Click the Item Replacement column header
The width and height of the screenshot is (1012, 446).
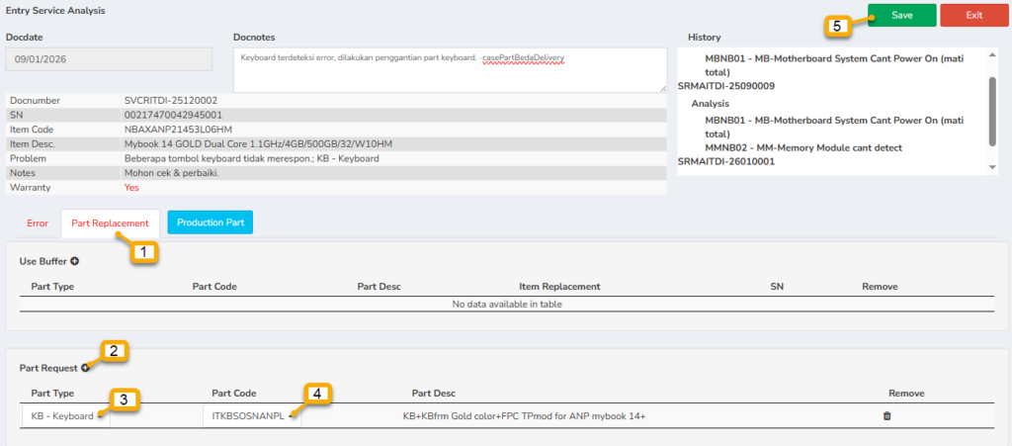[559, 287]
